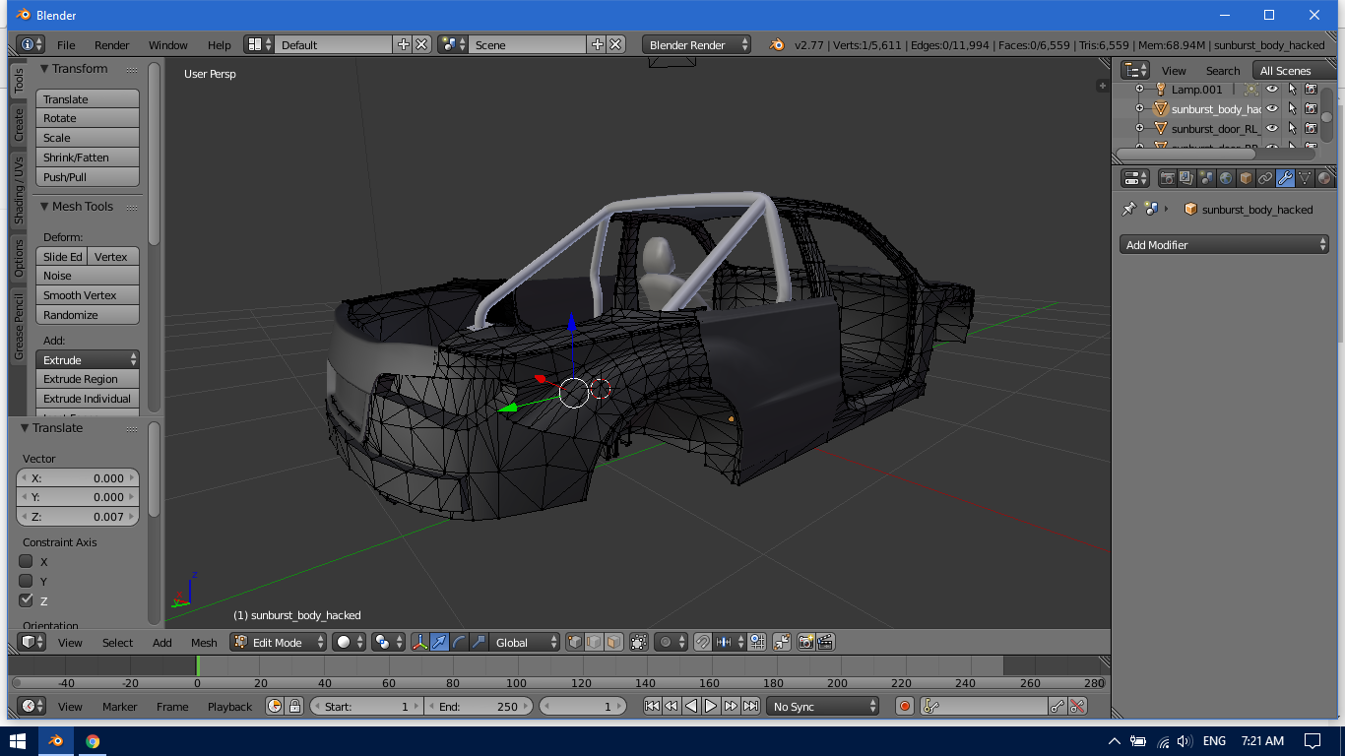
Task: Click the Smooth Vertex button
Action: [x=87, y=295]
